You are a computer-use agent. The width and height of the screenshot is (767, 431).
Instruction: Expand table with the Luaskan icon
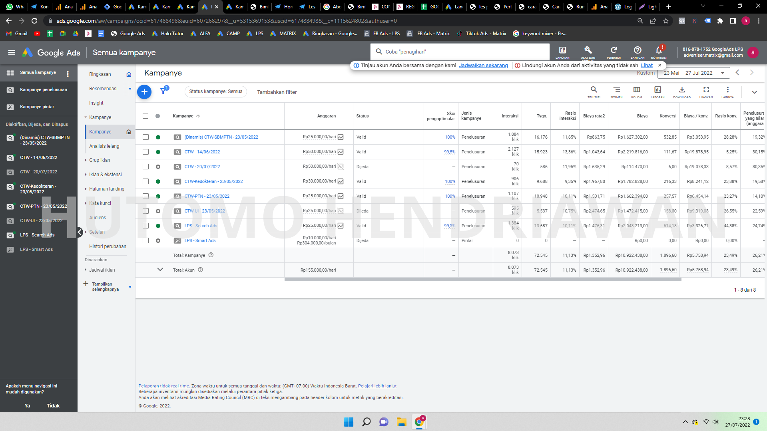click(x=706, y=91)
